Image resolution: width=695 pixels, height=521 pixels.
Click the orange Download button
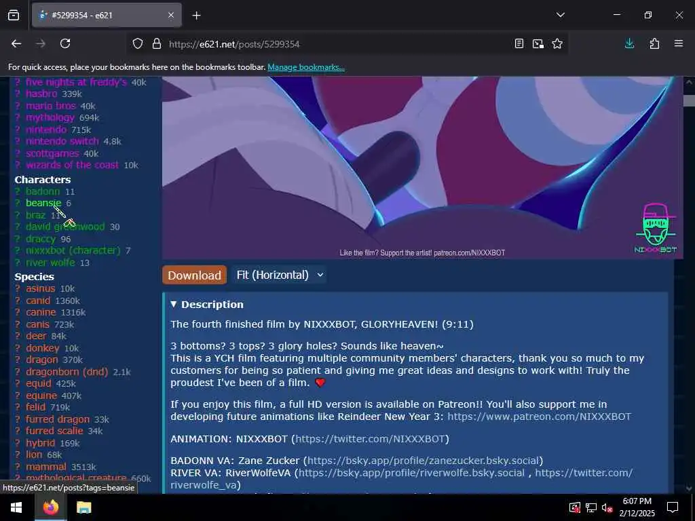[194, 275]
